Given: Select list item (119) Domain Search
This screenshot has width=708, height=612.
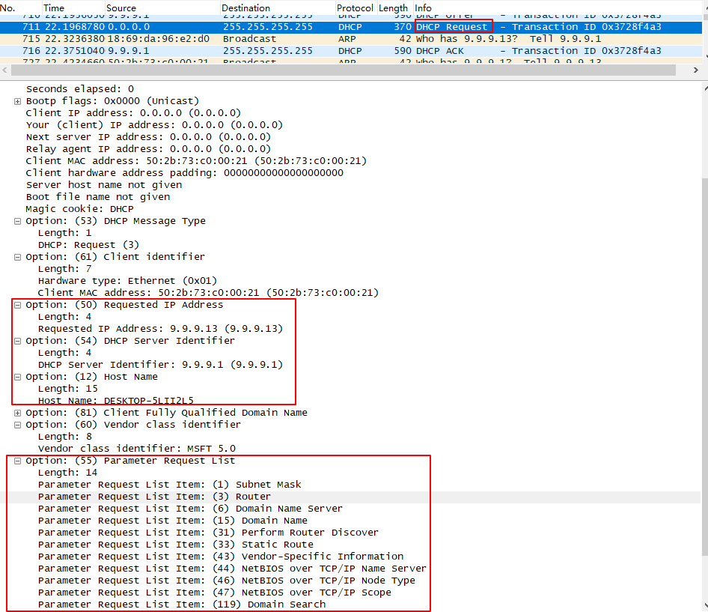Looking at the screenshot, I should coord(182,605).
